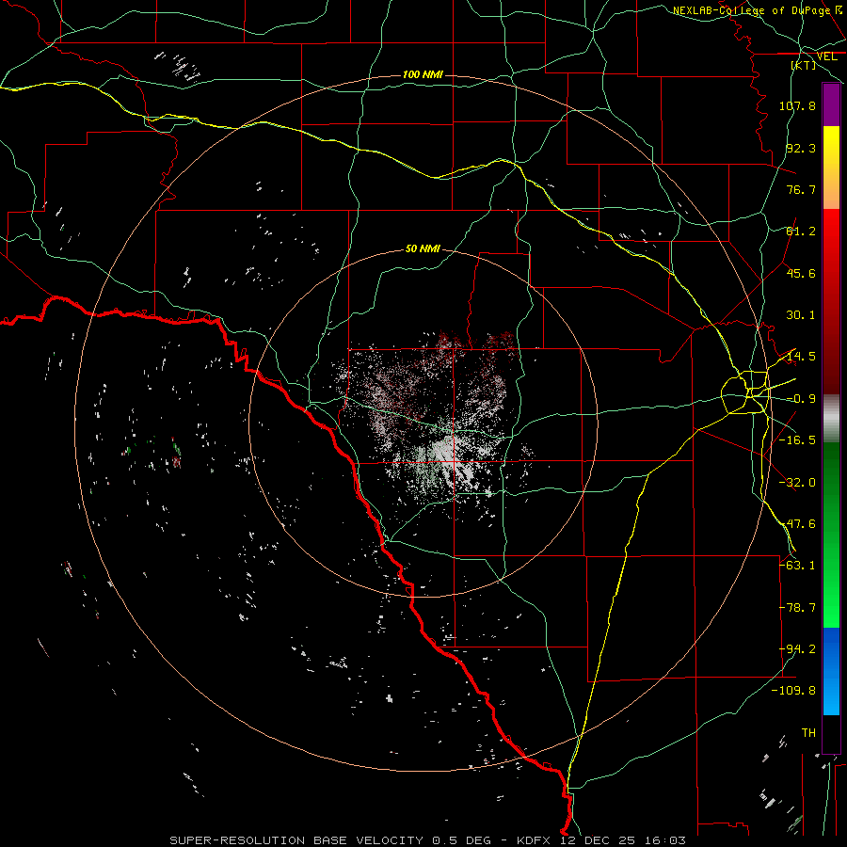Viewport: 847px width, 847px height.
Task: Select the 30.1 scale value
Action: (x=801, y=315)
